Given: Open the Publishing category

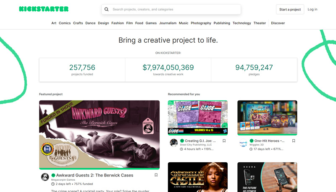Looking at the screenshot, I should [x=222, y=23].
